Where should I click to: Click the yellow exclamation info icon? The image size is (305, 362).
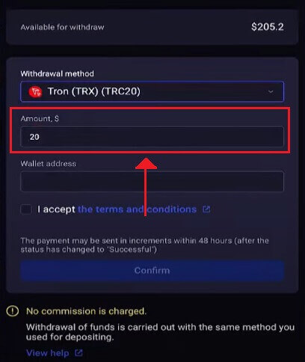click(x=13, y=311)
